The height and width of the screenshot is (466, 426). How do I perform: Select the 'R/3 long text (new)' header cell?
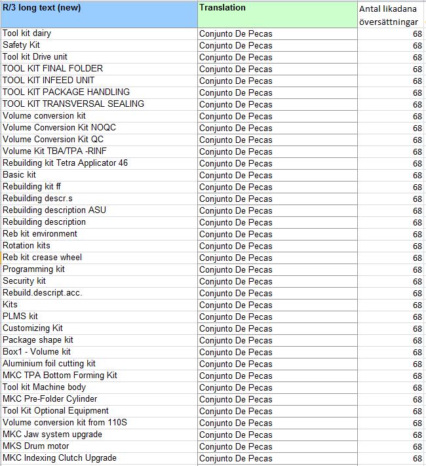click(x=99, y=15)
